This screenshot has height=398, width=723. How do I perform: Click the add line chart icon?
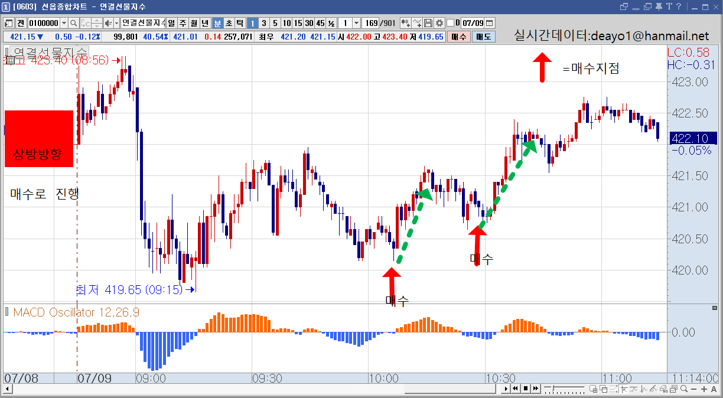[417, 23]
